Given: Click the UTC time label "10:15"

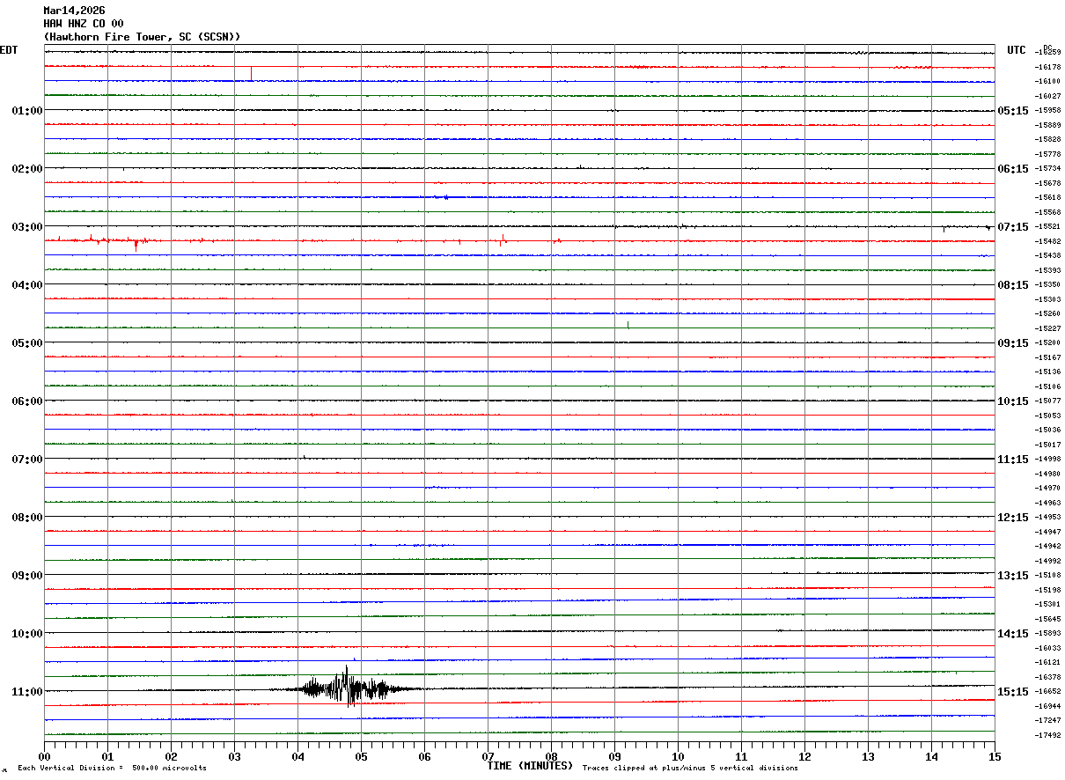Looking at the screenshot, I should (x=1013, y=401).
